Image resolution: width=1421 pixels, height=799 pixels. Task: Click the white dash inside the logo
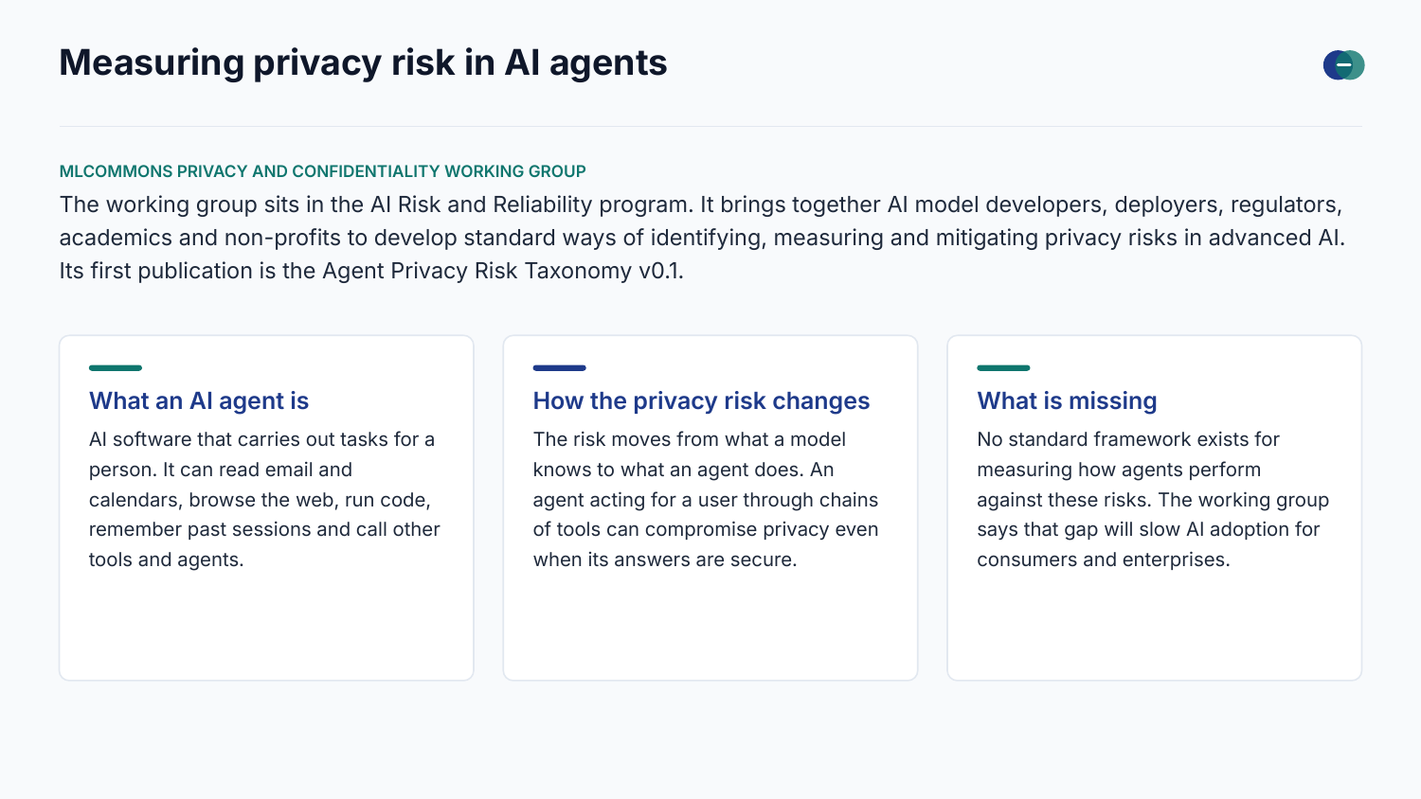click(x=1343, y=65)
